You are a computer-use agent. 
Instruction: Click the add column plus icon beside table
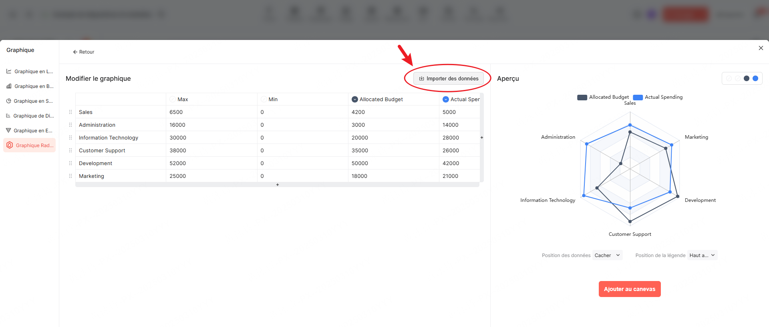coord(482,138)
